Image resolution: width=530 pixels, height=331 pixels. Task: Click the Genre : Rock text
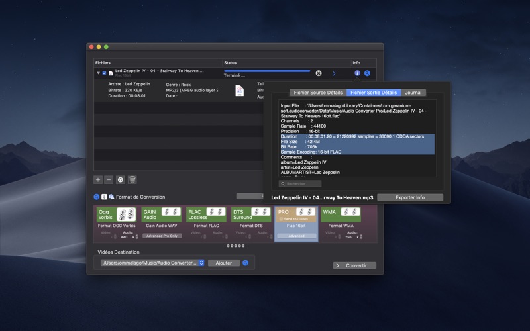178,85
